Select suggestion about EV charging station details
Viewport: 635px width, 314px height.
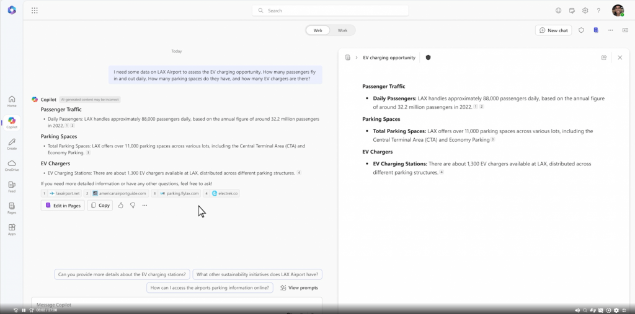pyautogui.click(x=122, y=274)
